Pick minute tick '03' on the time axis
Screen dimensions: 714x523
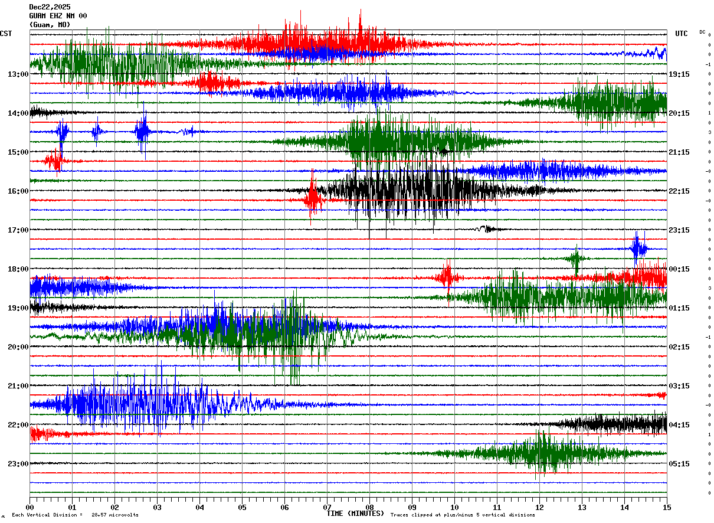pos(158,508)
